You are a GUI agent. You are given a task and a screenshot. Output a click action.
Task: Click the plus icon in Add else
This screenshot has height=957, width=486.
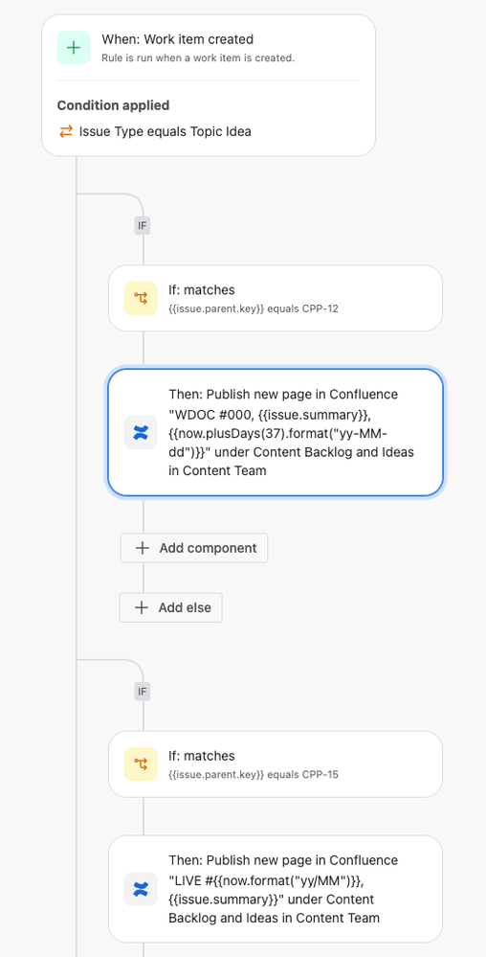point(142,607)
